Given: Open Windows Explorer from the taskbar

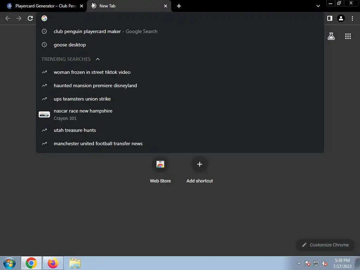Looking at the screenshot, I should pyautogui.click(x=75, y=263).
